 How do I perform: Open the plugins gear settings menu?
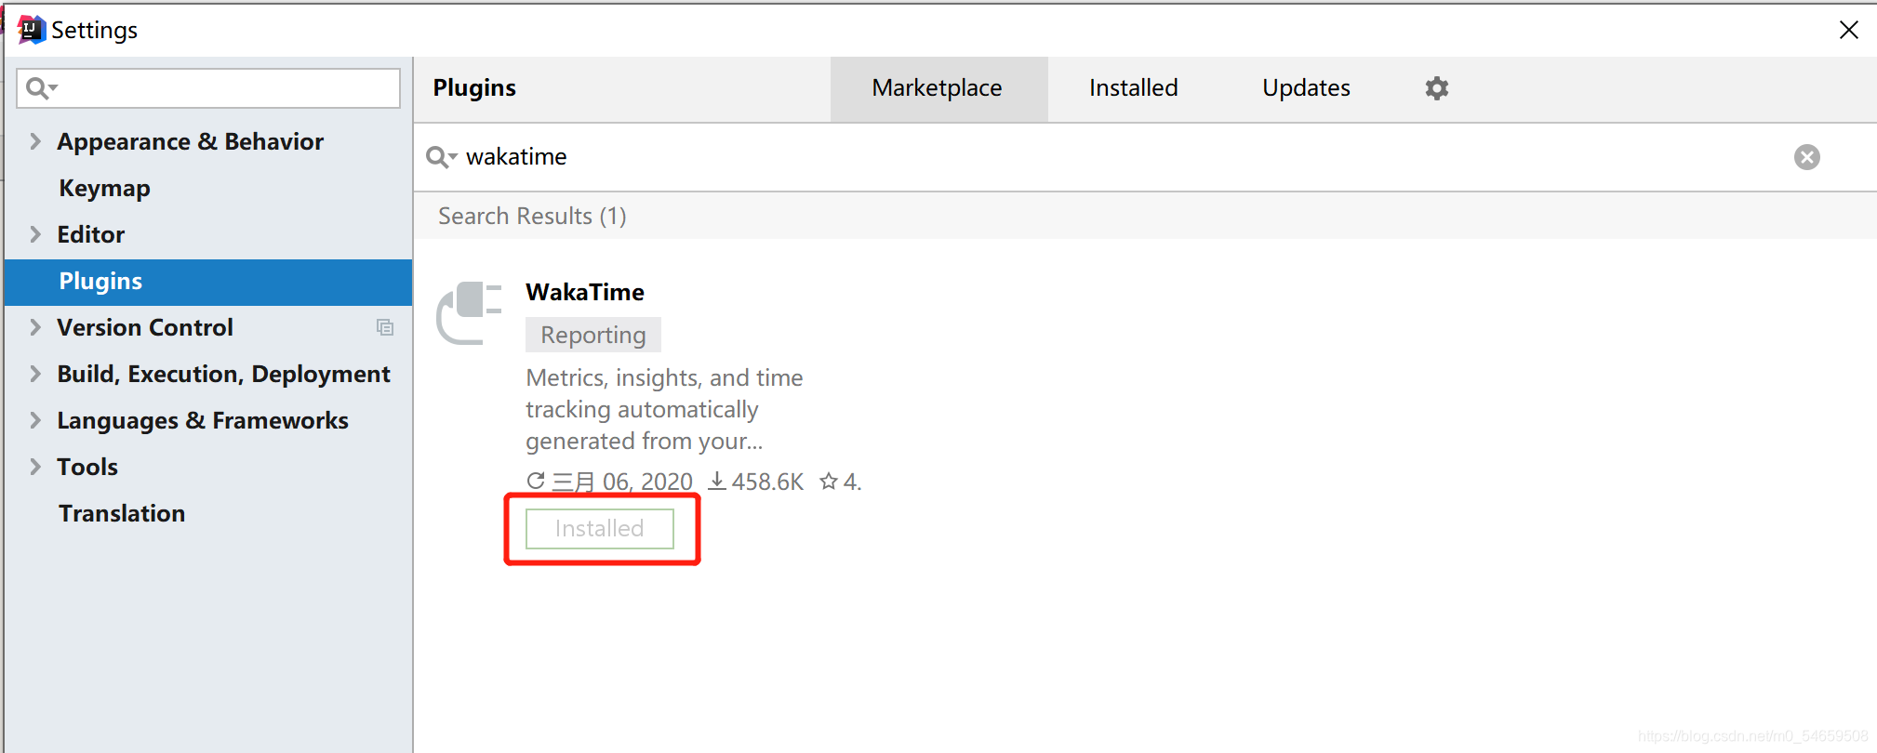tap(1437, 88)
